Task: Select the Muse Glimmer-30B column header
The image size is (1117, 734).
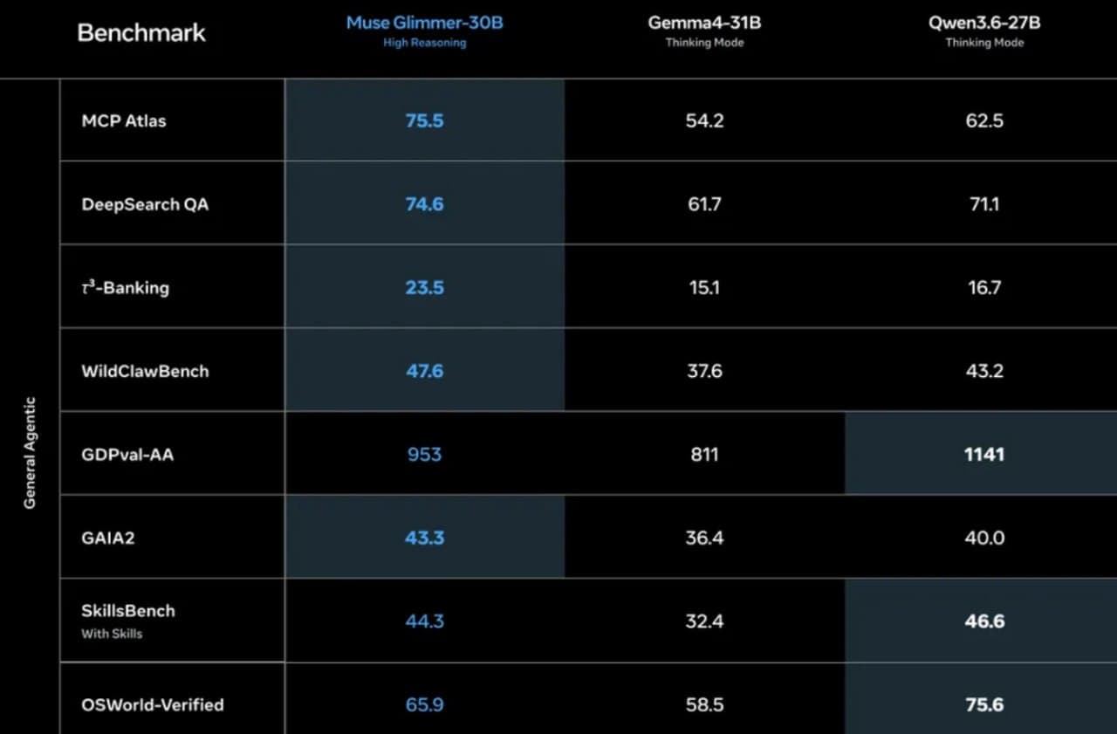Action: (x=424, y=31)
